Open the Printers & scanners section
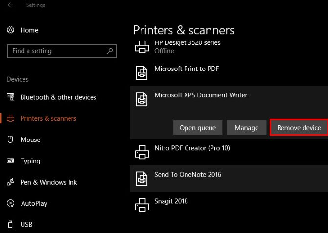This screenshot has height=233, width=328. (x=48, y=118)
